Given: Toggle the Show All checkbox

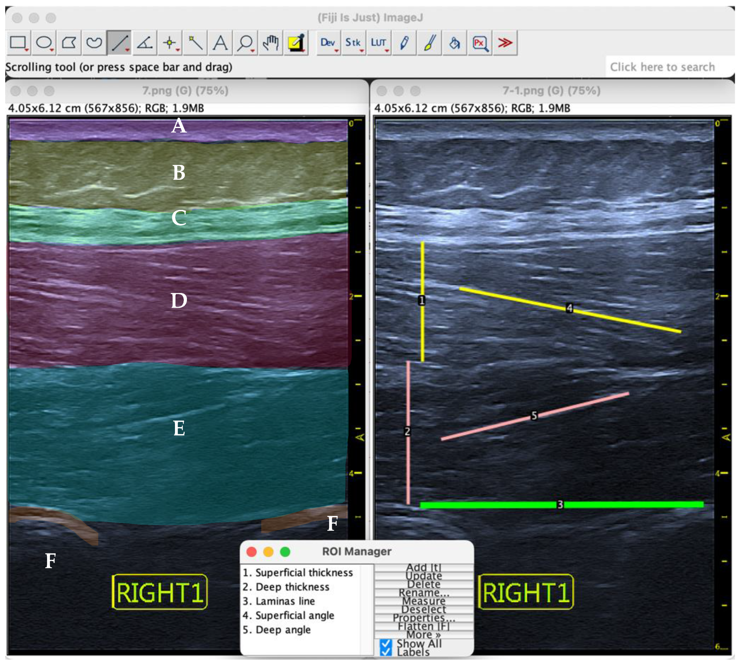Looking at the screenshot, I should 386,644.
